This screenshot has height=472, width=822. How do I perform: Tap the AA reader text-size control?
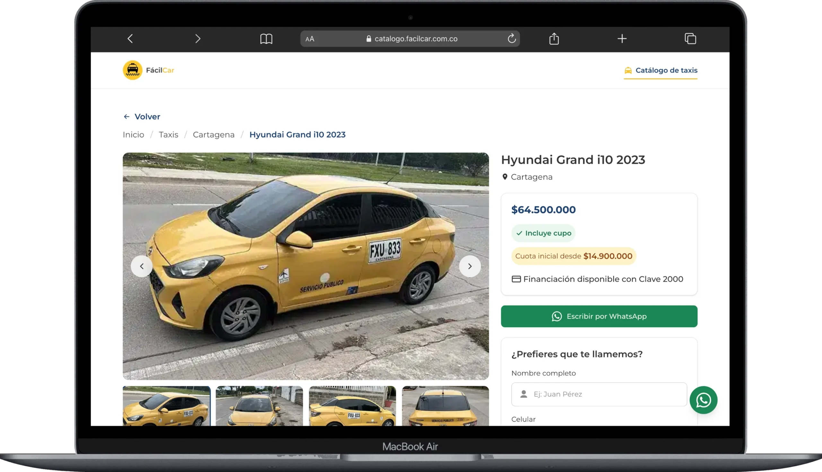[310, 39]
